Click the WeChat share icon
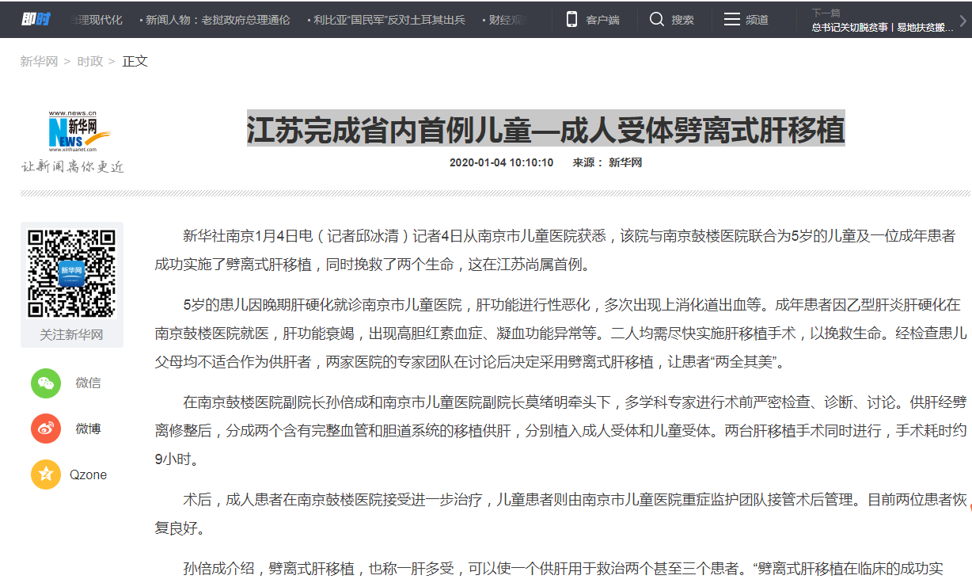Image resolution: width=972 pixels, height=583 pixels. (46, 383)
